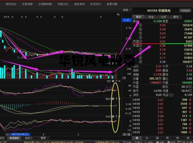Select the 细 bottom tab

point(137,138)
